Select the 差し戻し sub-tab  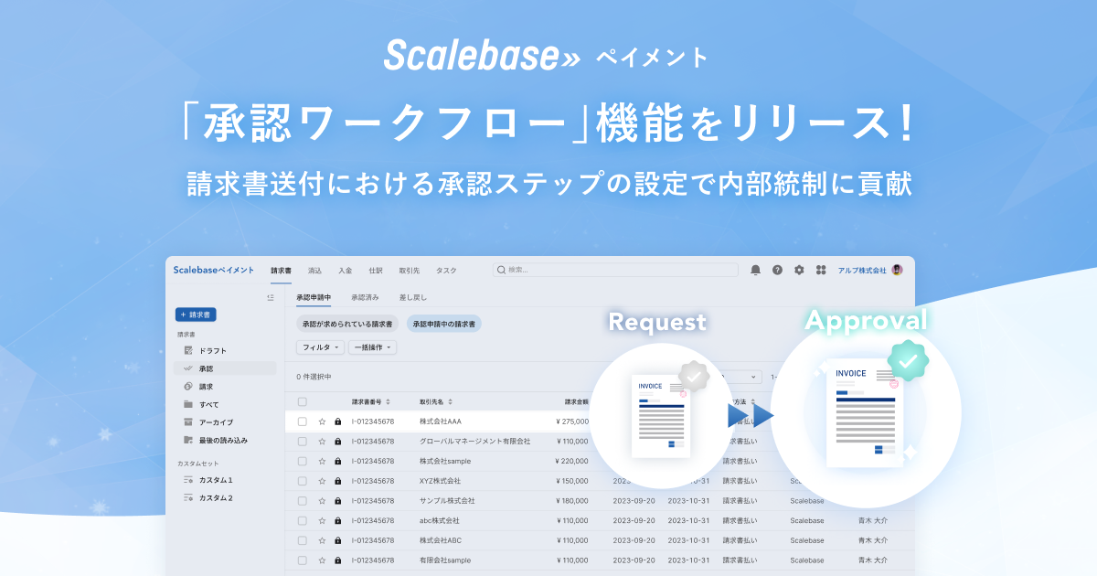coord(413,297)
